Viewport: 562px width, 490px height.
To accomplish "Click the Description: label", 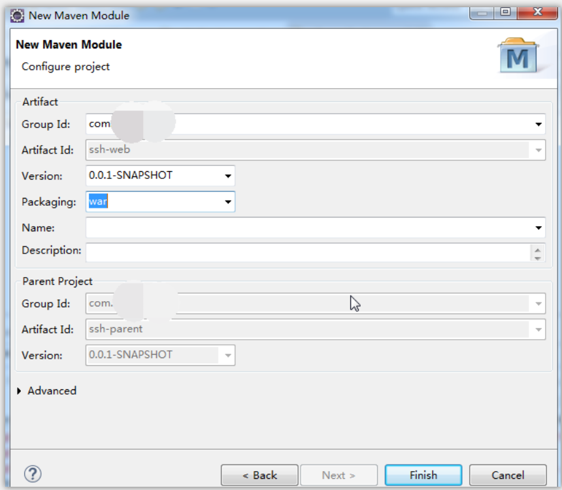I will coord(52,250).
